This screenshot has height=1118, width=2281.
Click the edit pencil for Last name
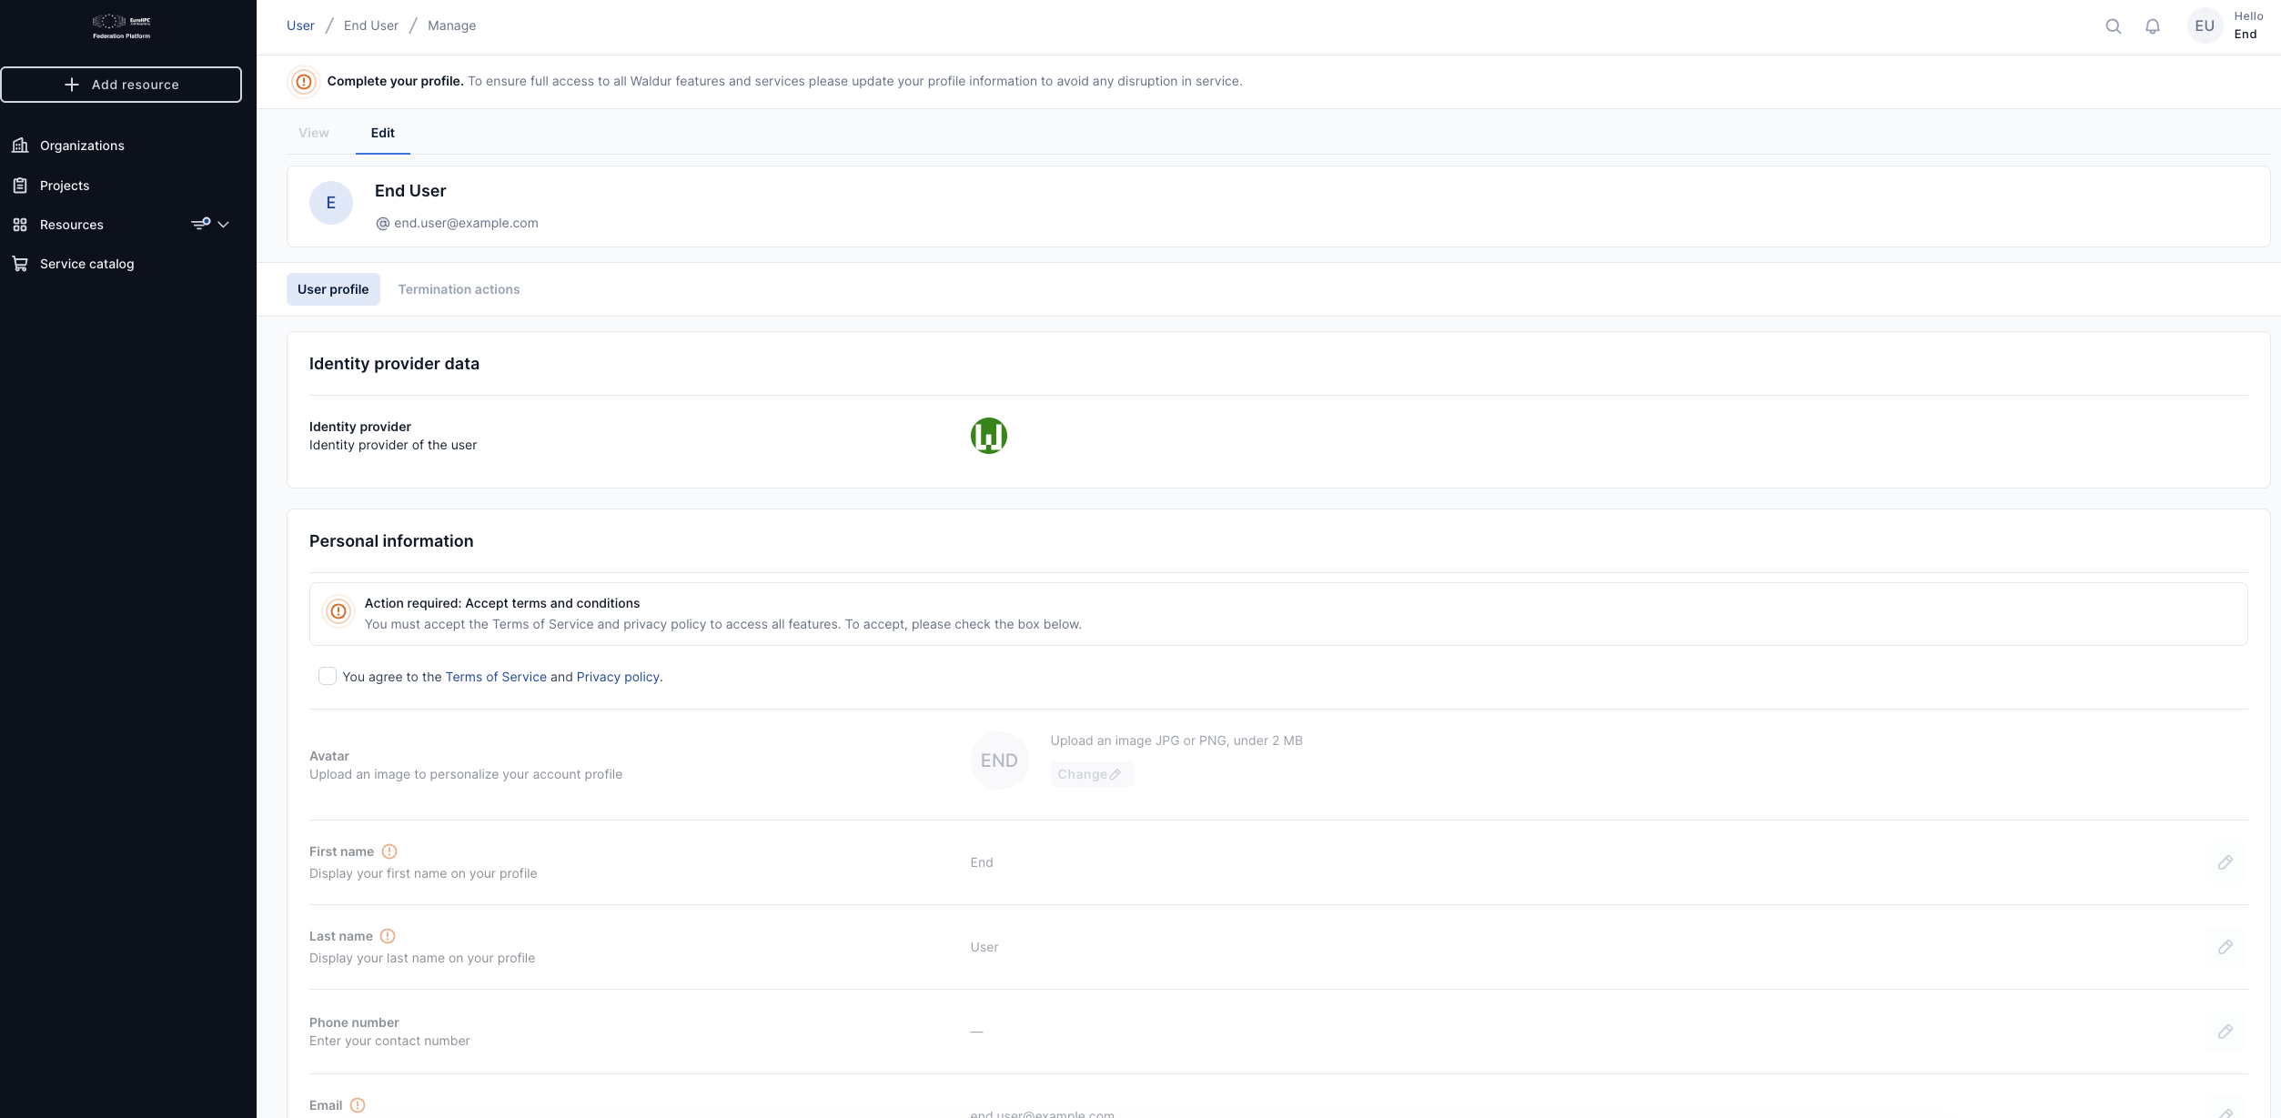[x=2225, y=947]
